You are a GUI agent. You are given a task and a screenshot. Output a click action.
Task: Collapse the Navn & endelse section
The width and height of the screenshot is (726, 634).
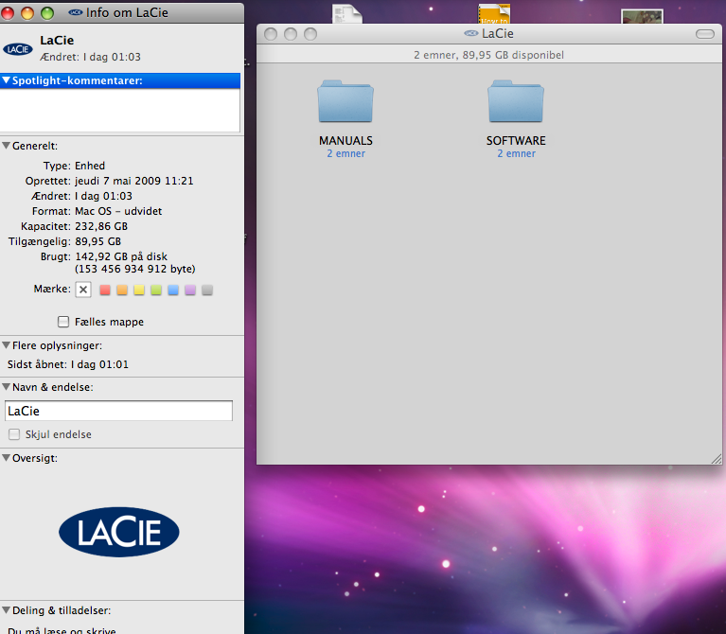(x=6, y=386)
